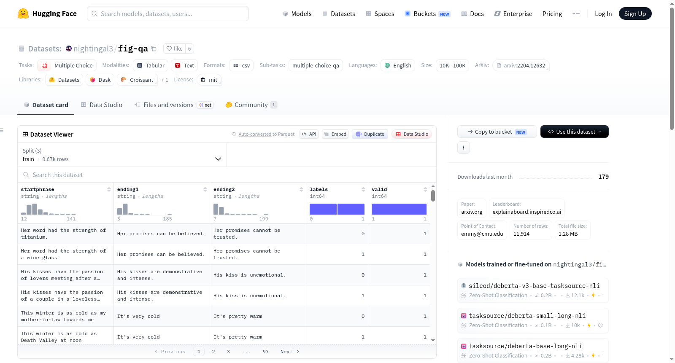Open Models in the top navigation
This screenshot has height=363, width=675.
297,13
